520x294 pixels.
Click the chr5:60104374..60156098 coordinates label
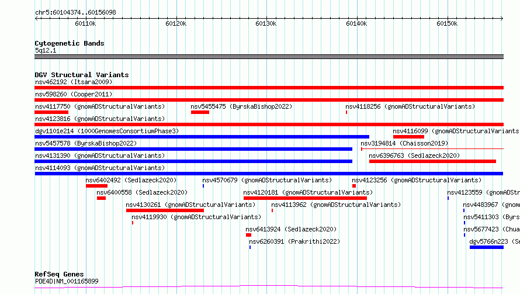pos(75,12)
